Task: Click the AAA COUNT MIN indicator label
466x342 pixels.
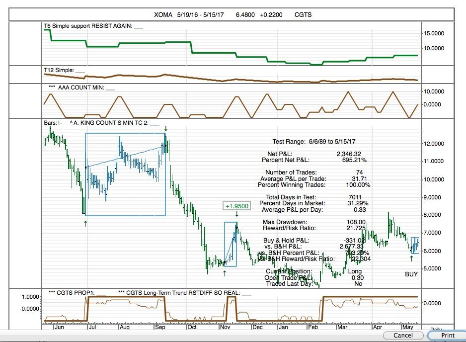Action: 81,87
